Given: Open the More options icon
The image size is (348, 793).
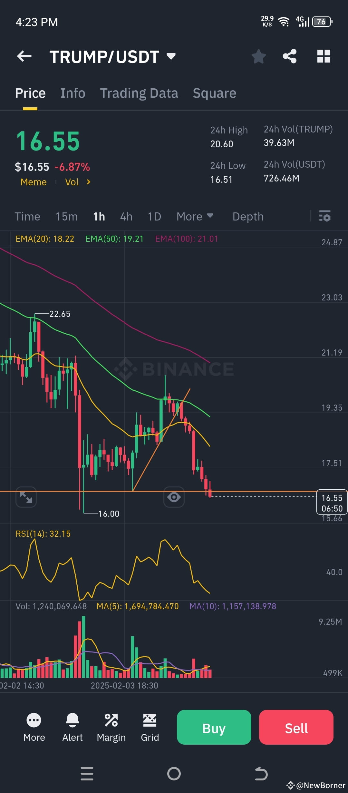Looking at the screenshot, I should [34, 727].
